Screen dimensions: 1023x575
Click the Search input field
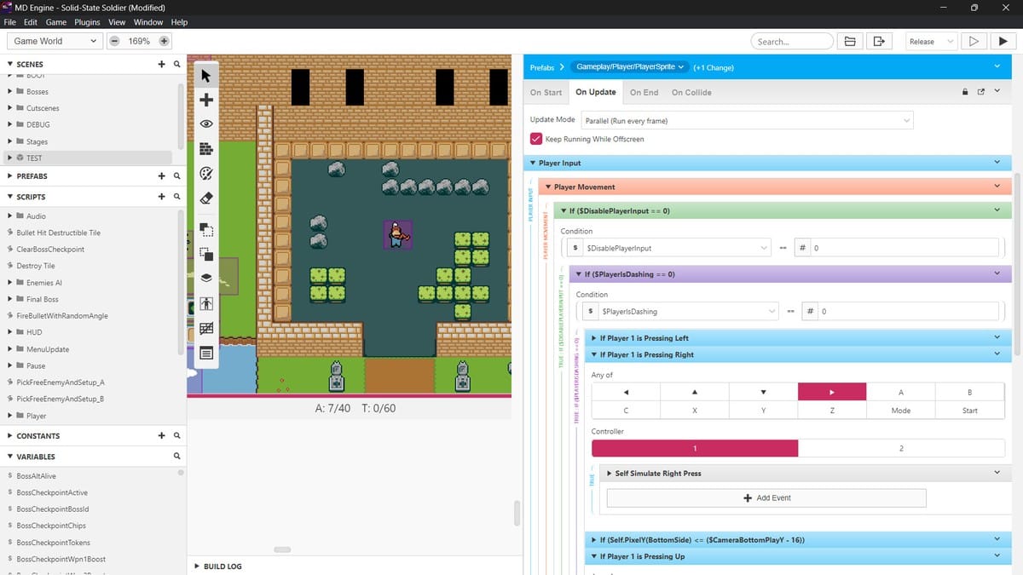click(792, 41)
